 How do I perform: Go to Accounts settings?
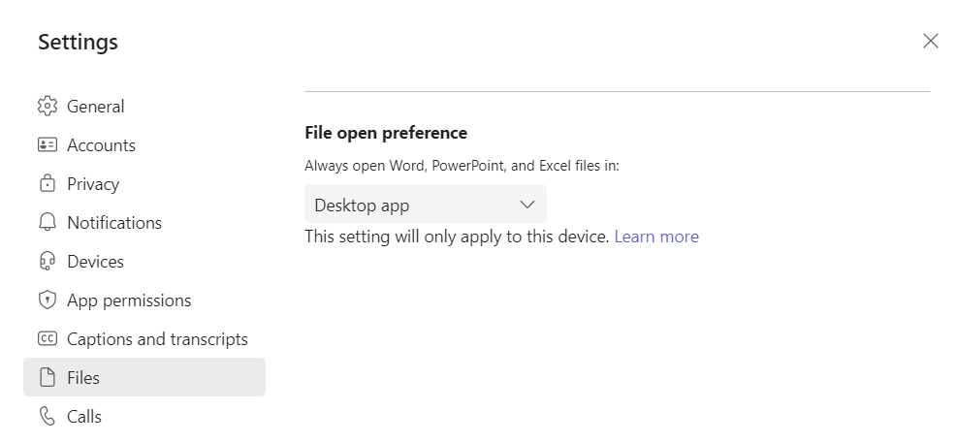[x=144, y=144]
